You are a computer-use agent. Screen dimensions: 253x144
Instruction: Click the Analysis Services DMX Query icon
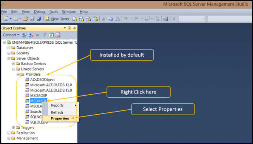(88, 19)
